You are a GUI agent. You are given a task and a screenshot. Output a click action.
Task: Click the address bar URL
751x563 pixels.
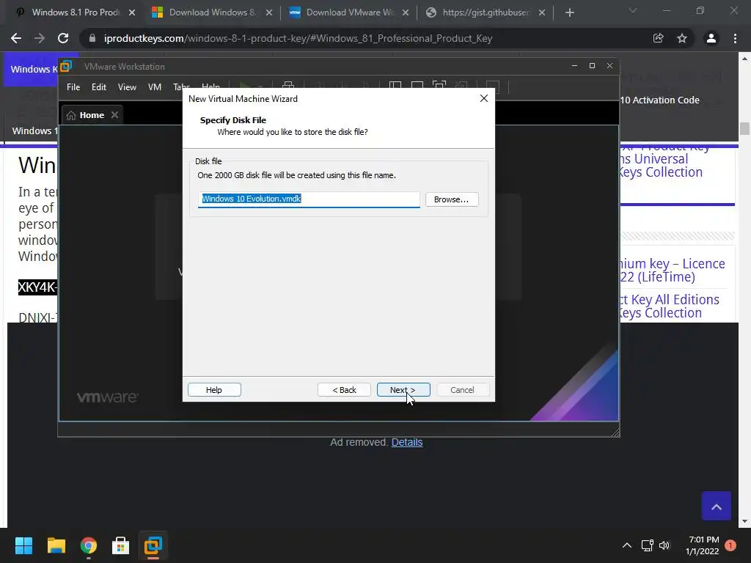tap(298, 38)
